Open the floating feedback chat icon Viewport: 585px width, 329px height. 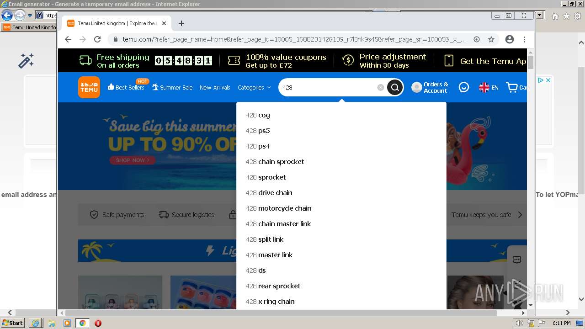coord(517,260)
